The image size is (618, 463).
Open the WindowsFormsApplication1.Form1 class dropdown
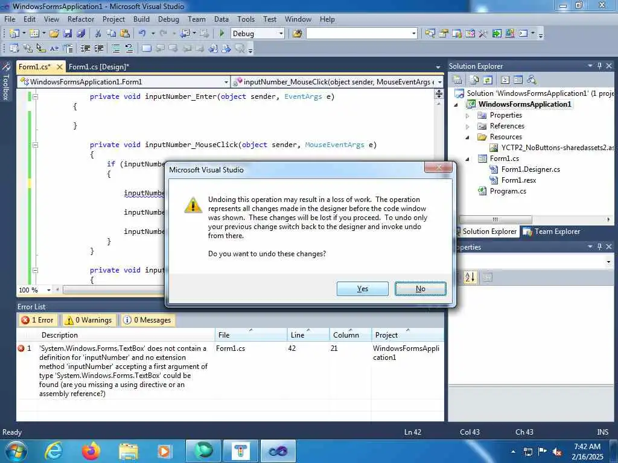[226, 82]
